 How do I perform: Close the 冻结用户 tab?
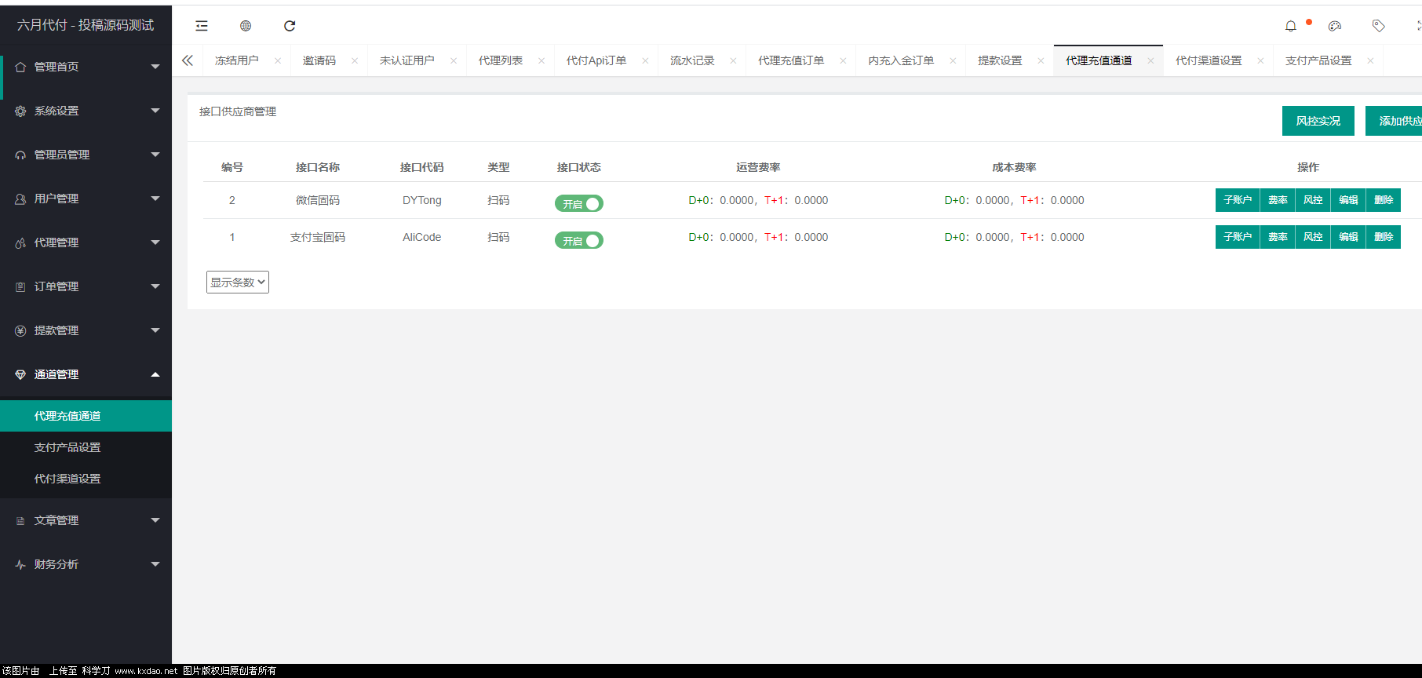pyautogui.click(x=278, y=60)
